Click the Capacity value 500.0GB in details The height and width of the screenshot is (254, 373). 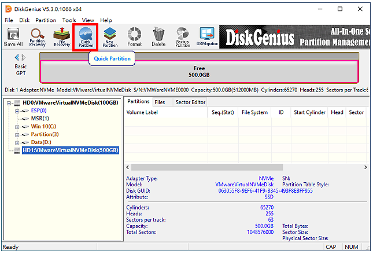(264, 226)
